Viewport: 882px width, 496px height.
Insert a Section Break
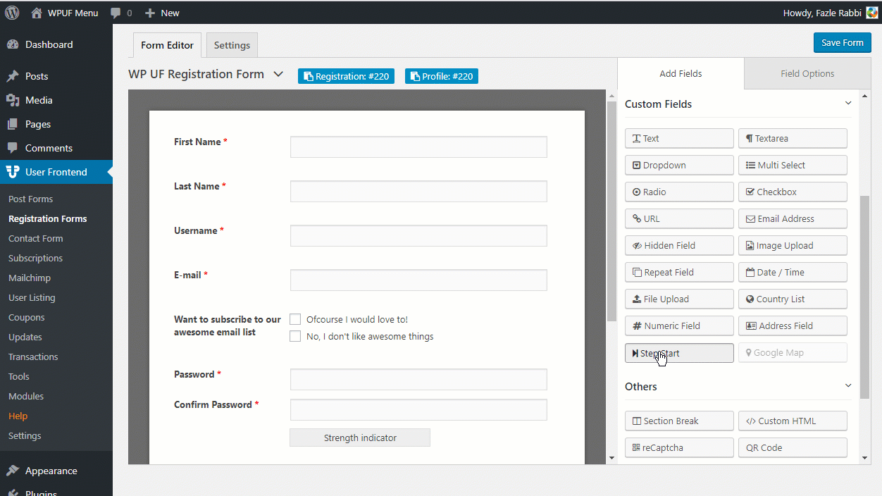[678, 421]
